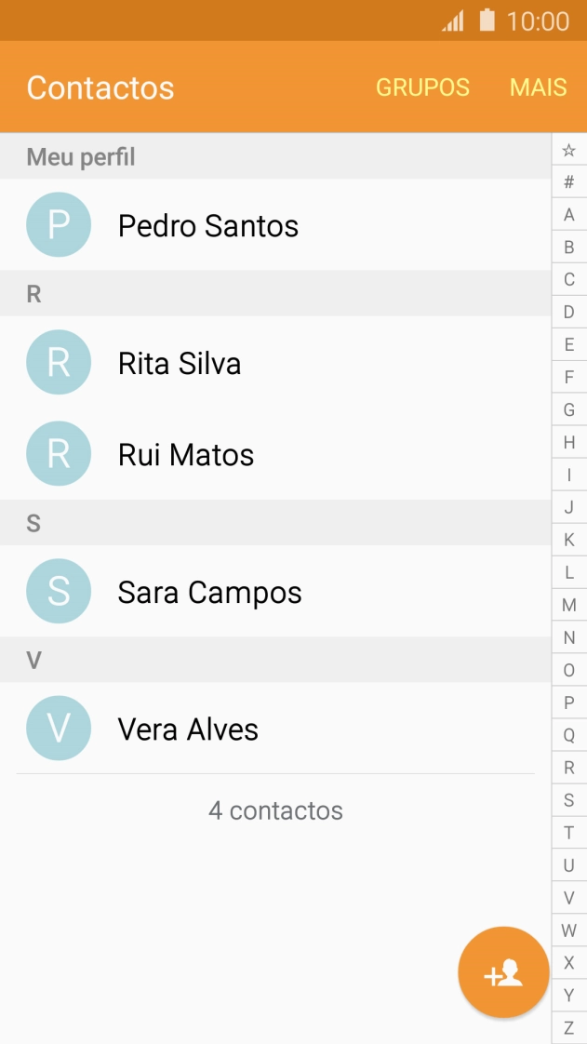Open Sara Campos' avatar icon

59,592
